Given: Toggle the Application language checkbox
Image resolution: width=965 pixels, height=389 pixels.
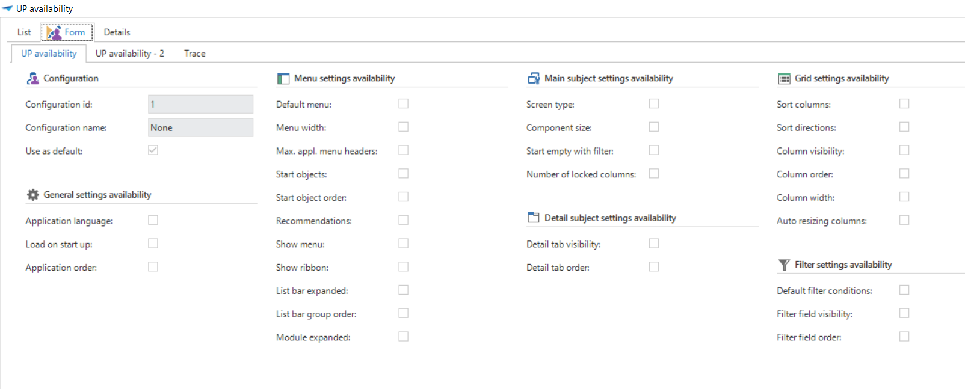Looking at the screenshot, I should (153, 220).
